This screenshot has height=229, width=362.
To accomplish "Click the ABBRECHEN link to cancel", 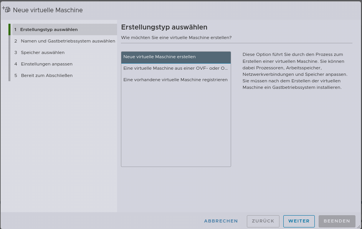I will pos(221,221).
